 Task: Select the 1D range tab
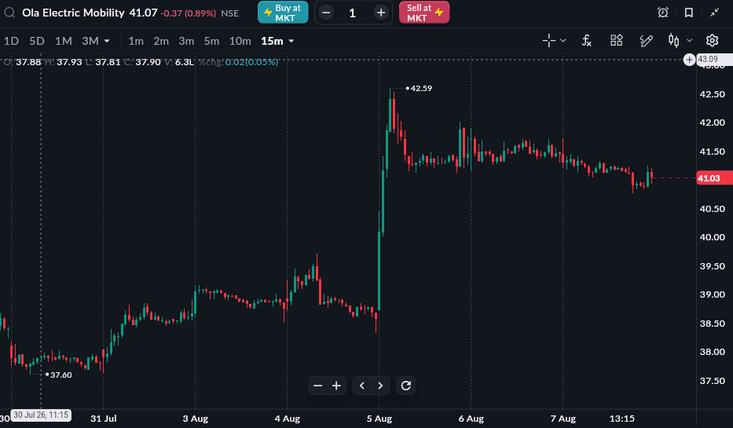11,41
